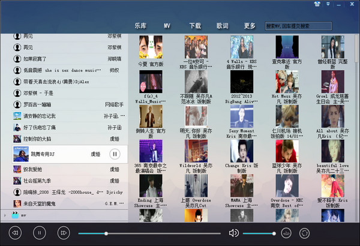Select song 嗨嗨妹_2008 王绎龙

(x=70, y=192)
